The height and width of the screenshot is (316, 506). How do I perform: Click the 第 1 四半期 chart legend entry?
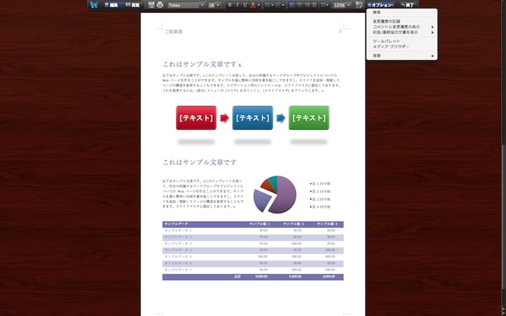click(320, 184)
